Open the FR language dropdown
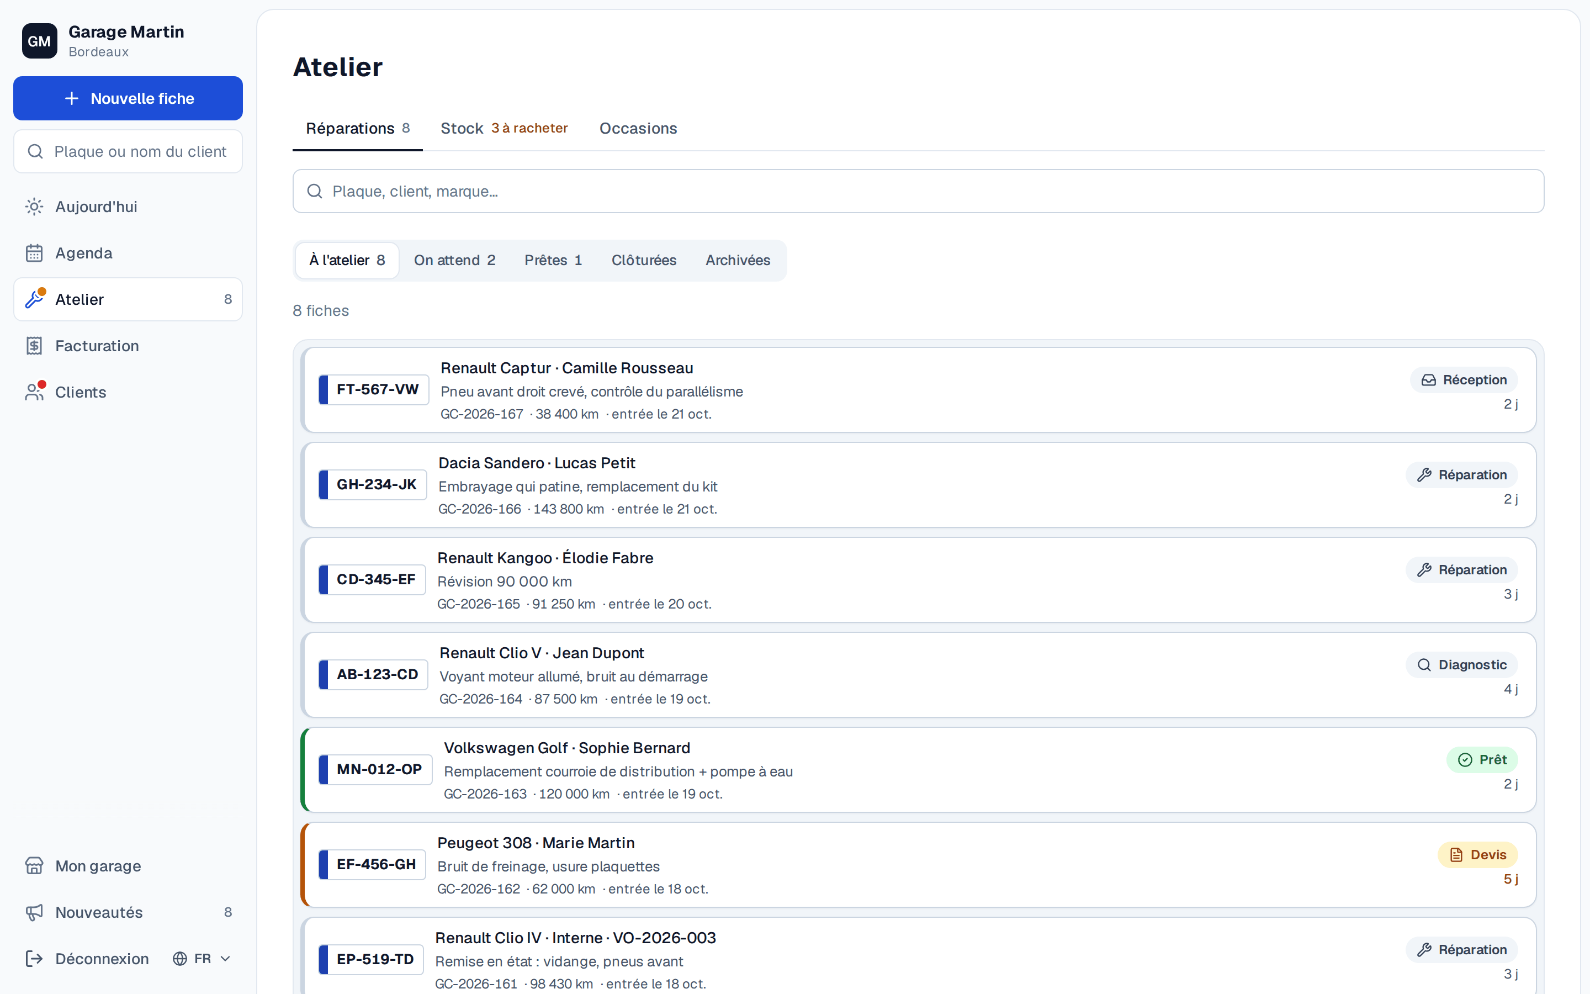The image size is (1590, 994). point(202,959)
